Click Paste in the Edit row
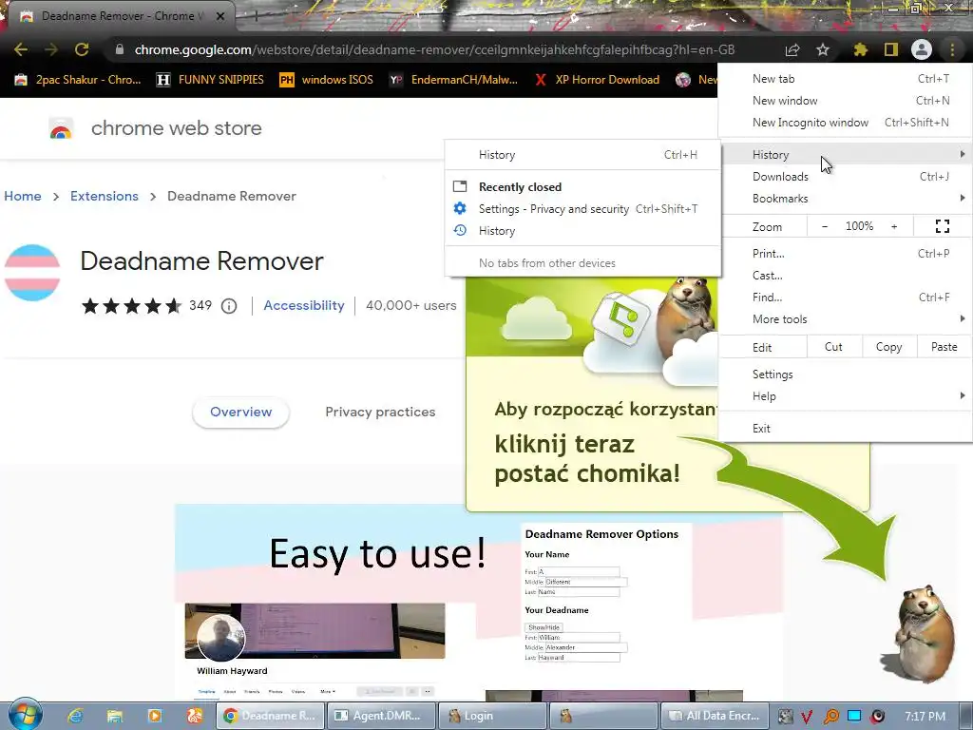973x730 pixels. [x=944, y=347]
